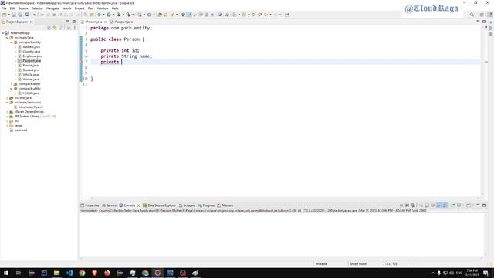Close the Console view tab
This screenshot has width=494, height=278.
[x=138, y=205]
